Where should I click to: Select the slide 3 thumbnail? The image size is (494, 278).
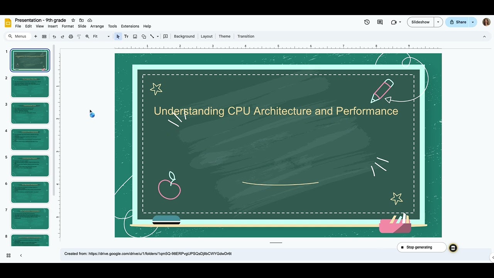point(30,113)
